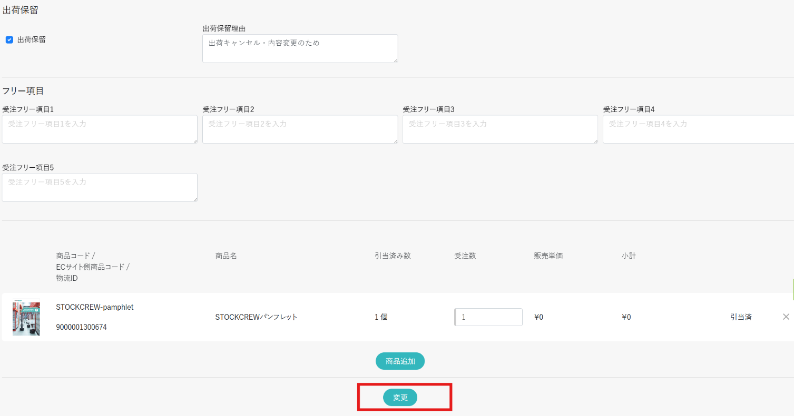The height and width of the screenshot is (416, 794).
Task: Select the logistics ID 9000001300674
Action: [81, 327]
